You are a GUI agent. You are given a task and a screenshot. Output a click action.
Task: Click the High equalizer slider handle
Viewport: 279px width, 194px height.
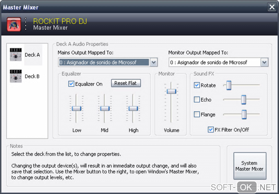[x=133, y=108]
